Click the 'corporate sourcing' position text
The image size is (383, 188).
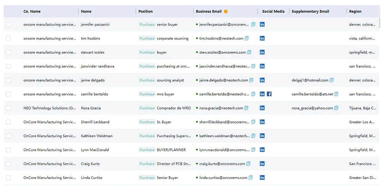point(172,38)
